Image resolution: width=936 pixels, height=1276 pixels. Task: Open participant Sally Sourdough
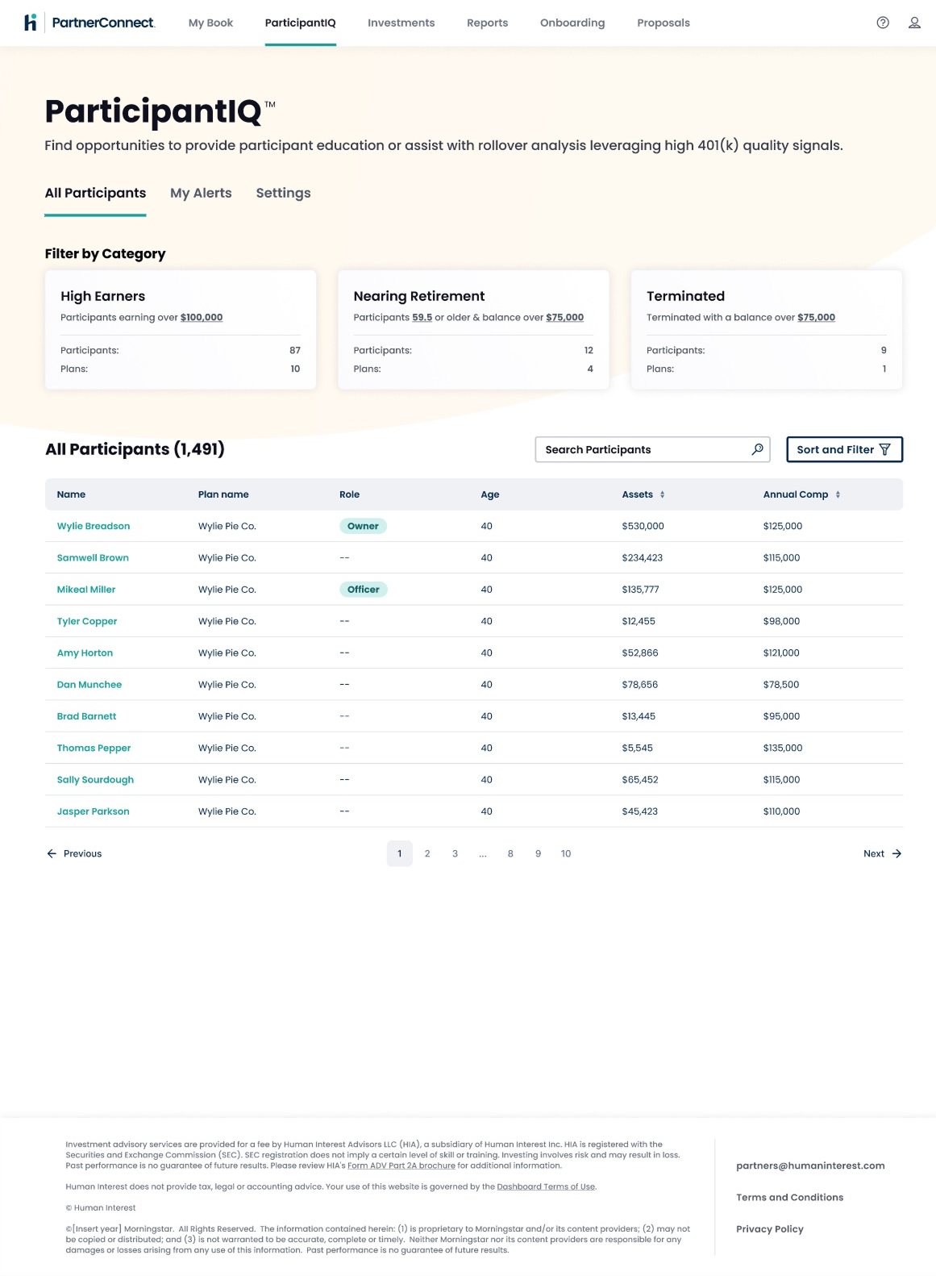pos(95,780)
